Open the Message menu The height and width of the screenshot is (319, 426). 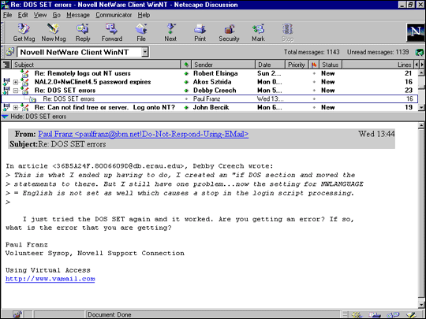(x=78, y=15)
